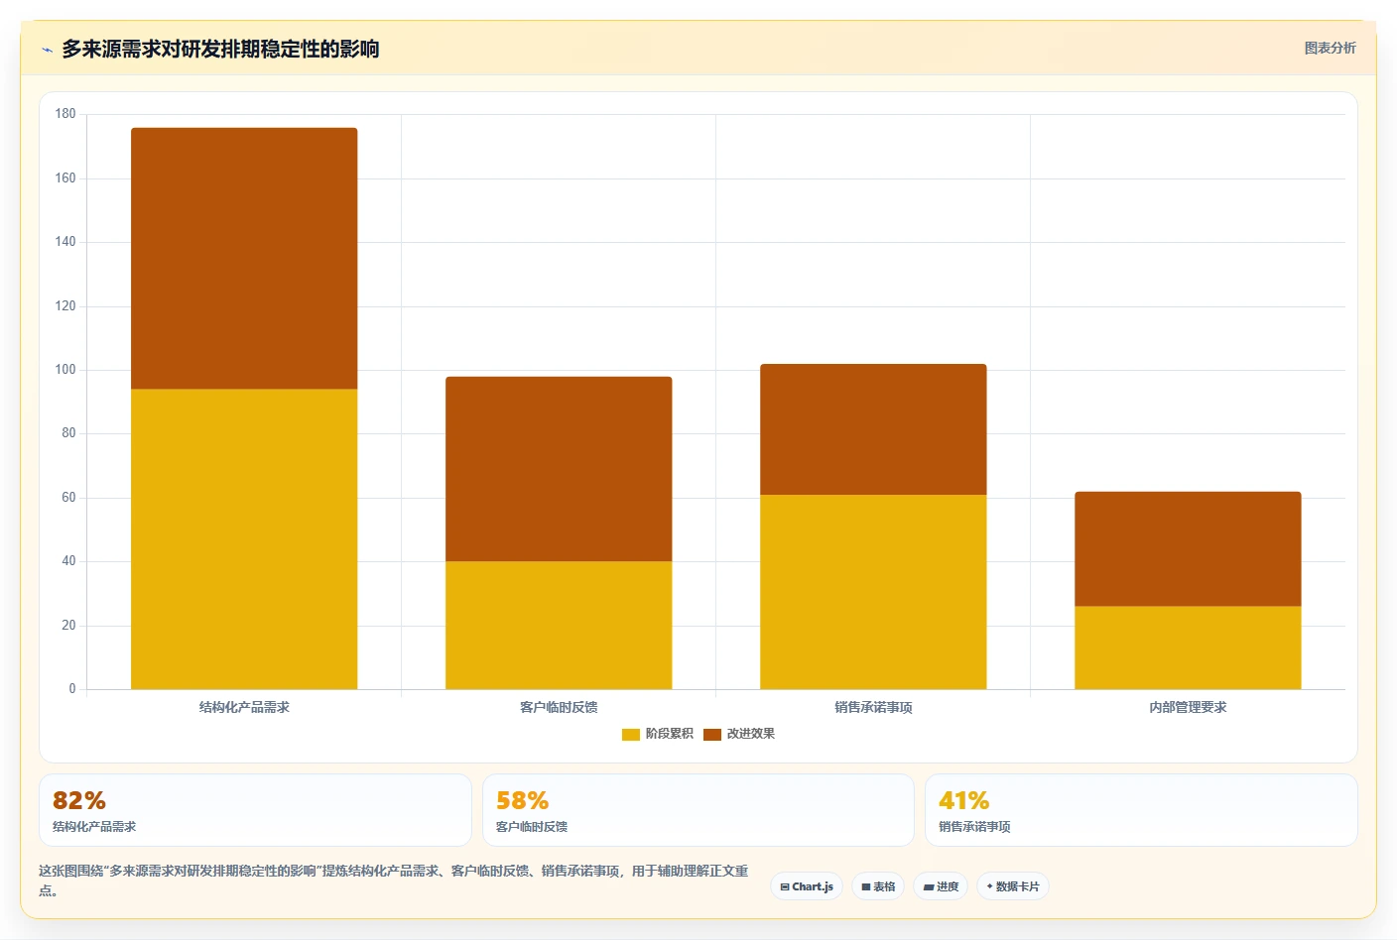This screenshot has height=940, width=1397.
Task: Click the chart title 多来源需求对研发排期稳定性的影响
Action: point(220,49)
